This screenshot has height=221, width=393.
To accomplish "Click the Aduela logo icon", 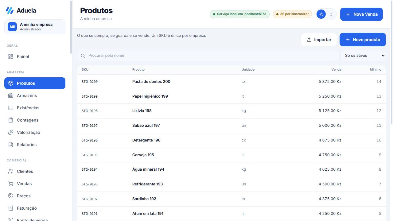I will click(10, 10).
